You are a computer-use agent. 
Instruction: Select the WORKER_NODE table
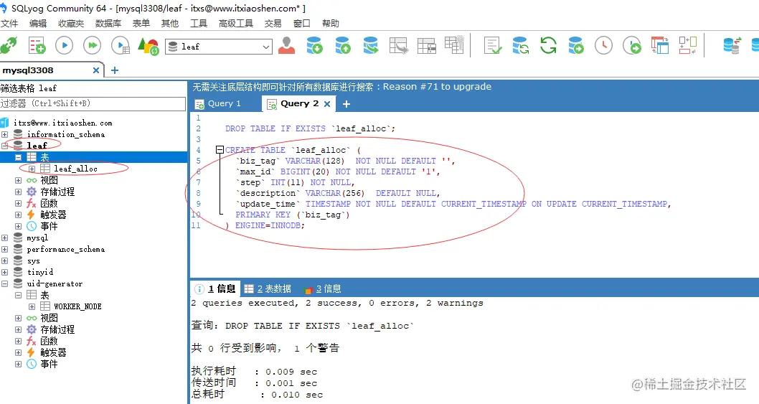coord(77,306)
